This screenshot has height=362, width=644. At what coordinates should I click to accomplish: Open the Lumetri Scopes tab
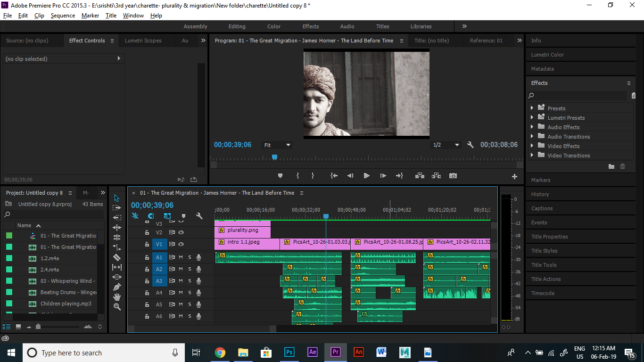(143, 41)
